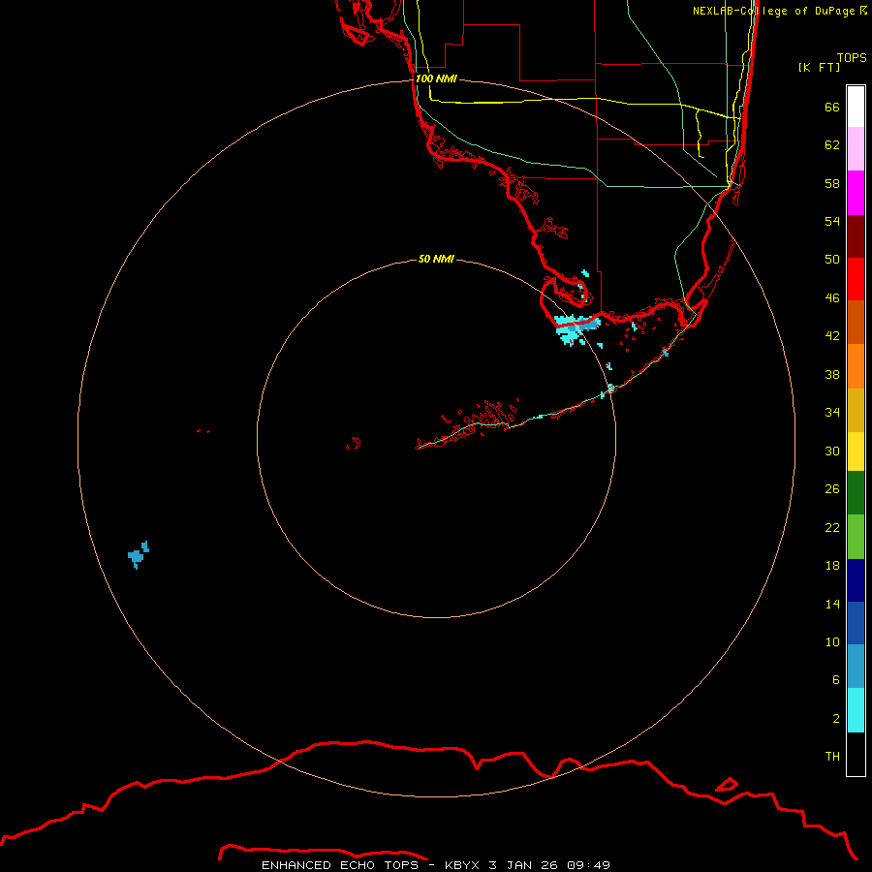Click the "42" legend value
Image resolution: width=872 pixels, height=872 pixels.
[832, 336]
